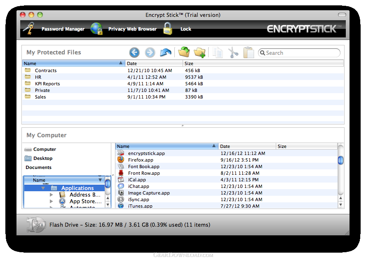Click the flash drive vault icon
The width and height of the screenshot is (366, 258).
[x=36, y=225]
